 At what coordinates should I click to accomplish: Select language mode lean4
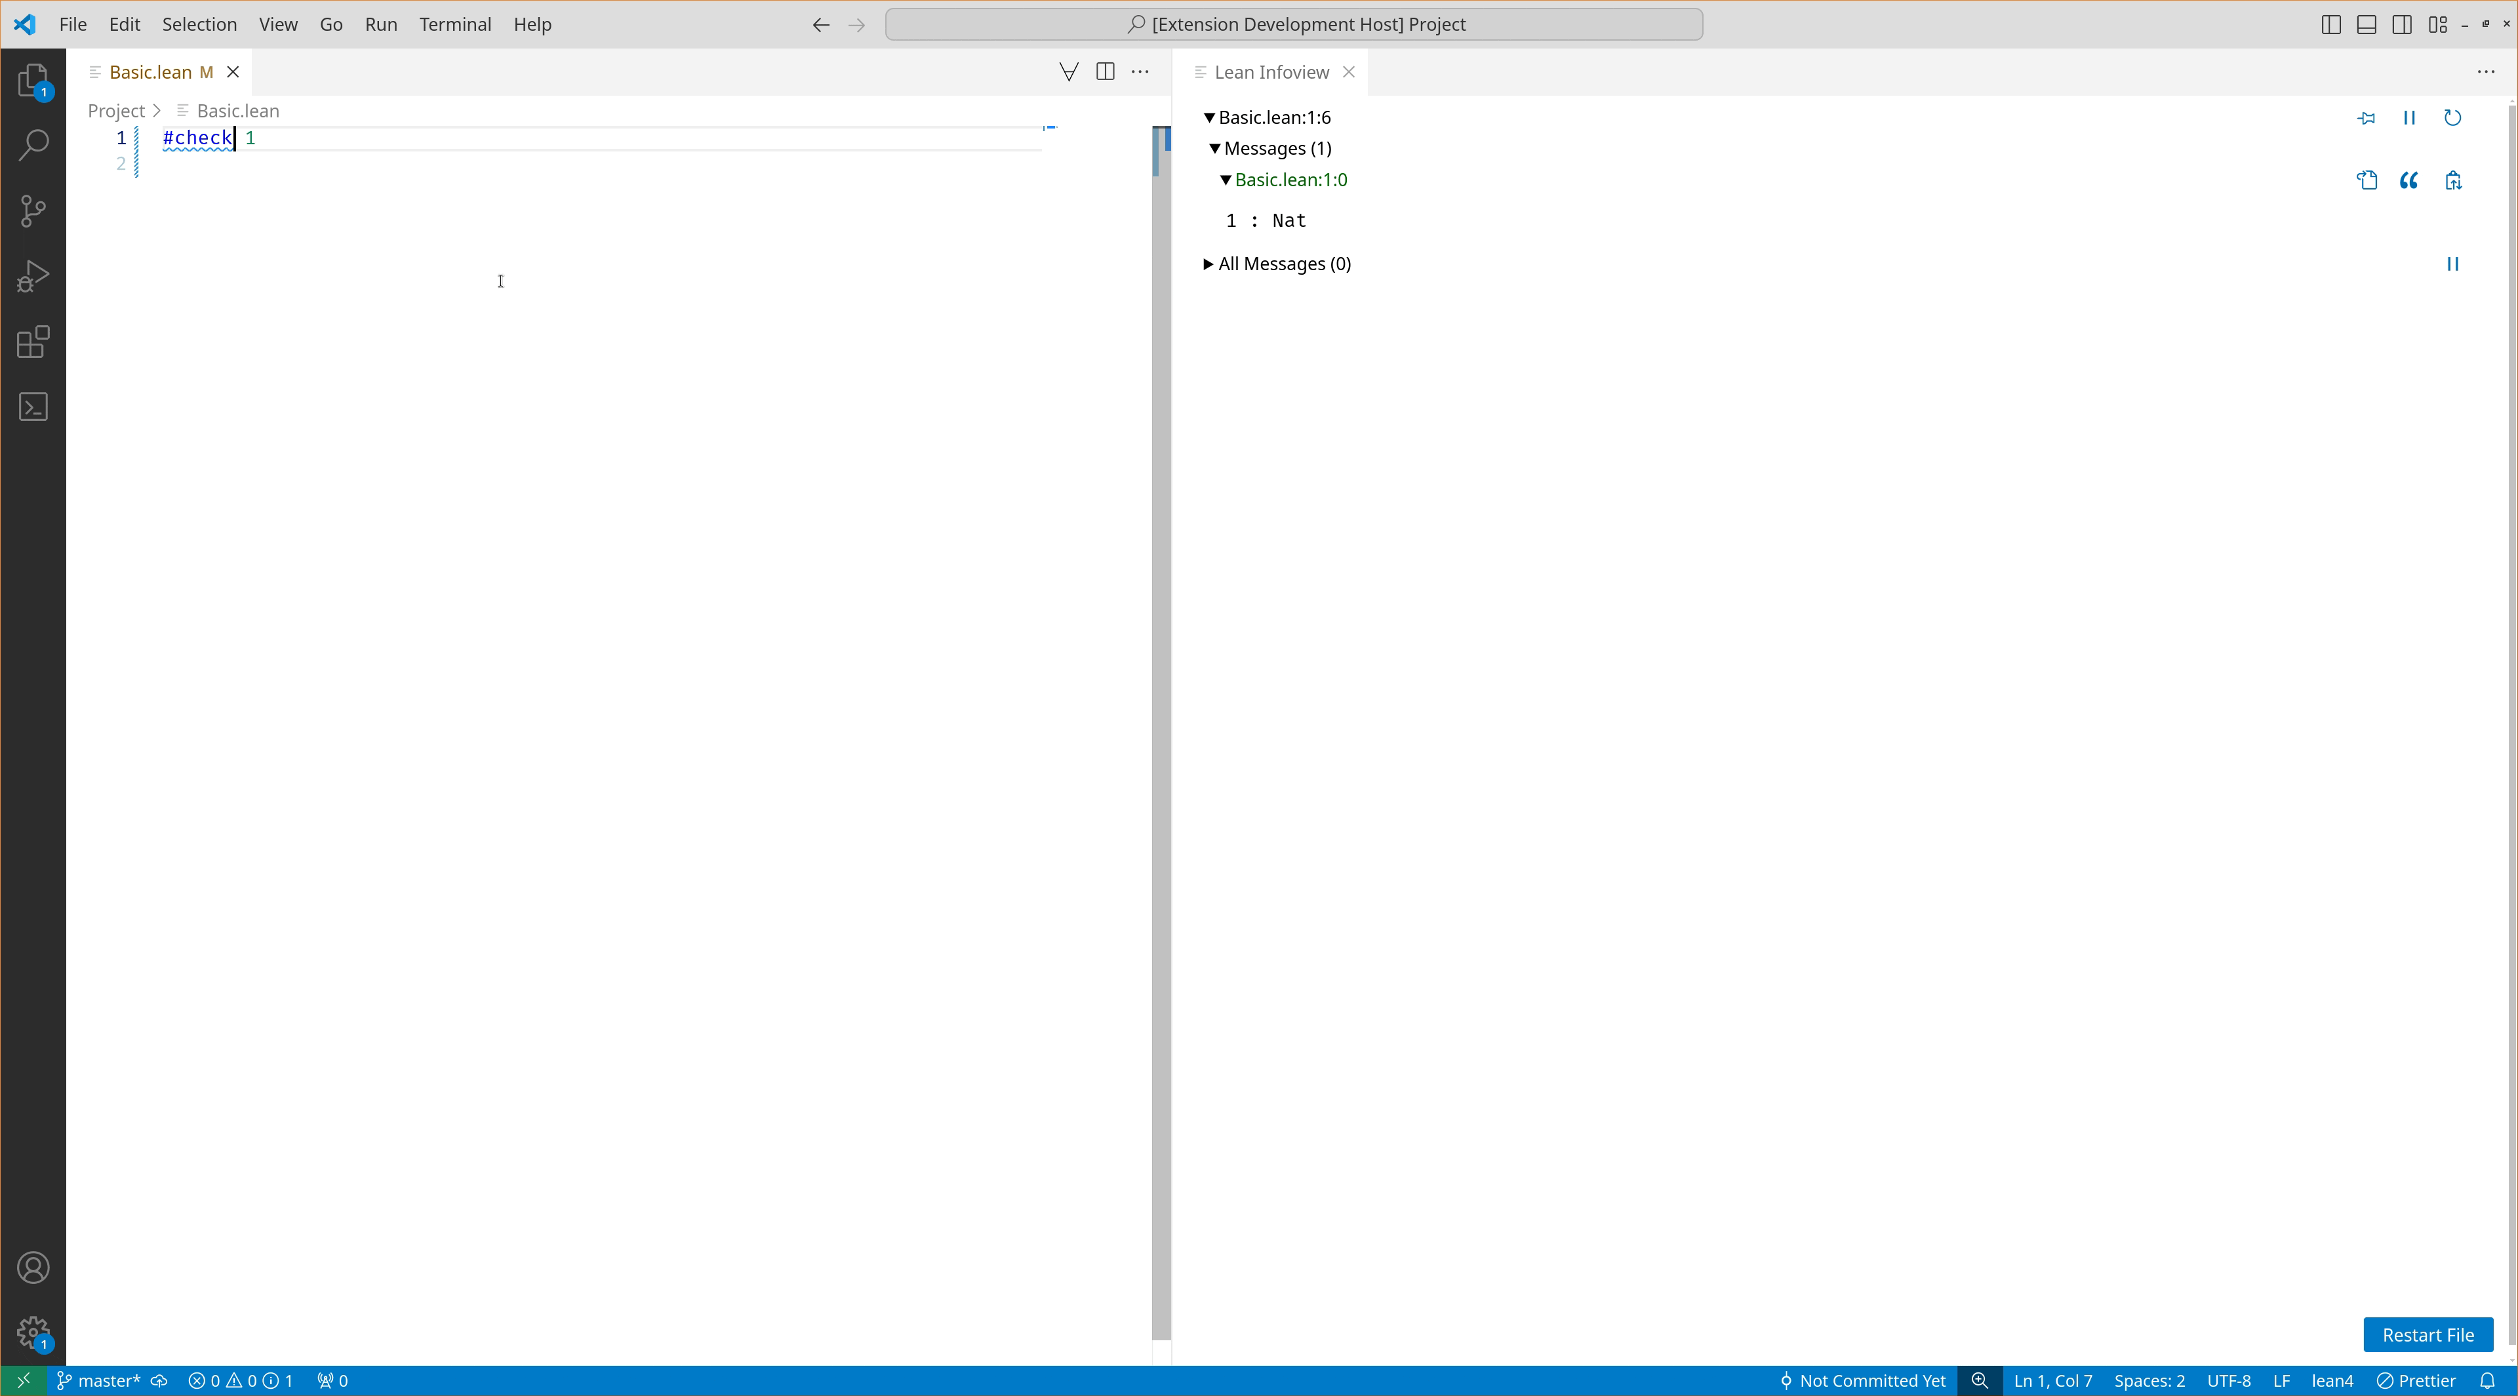coord(2332,1380)
